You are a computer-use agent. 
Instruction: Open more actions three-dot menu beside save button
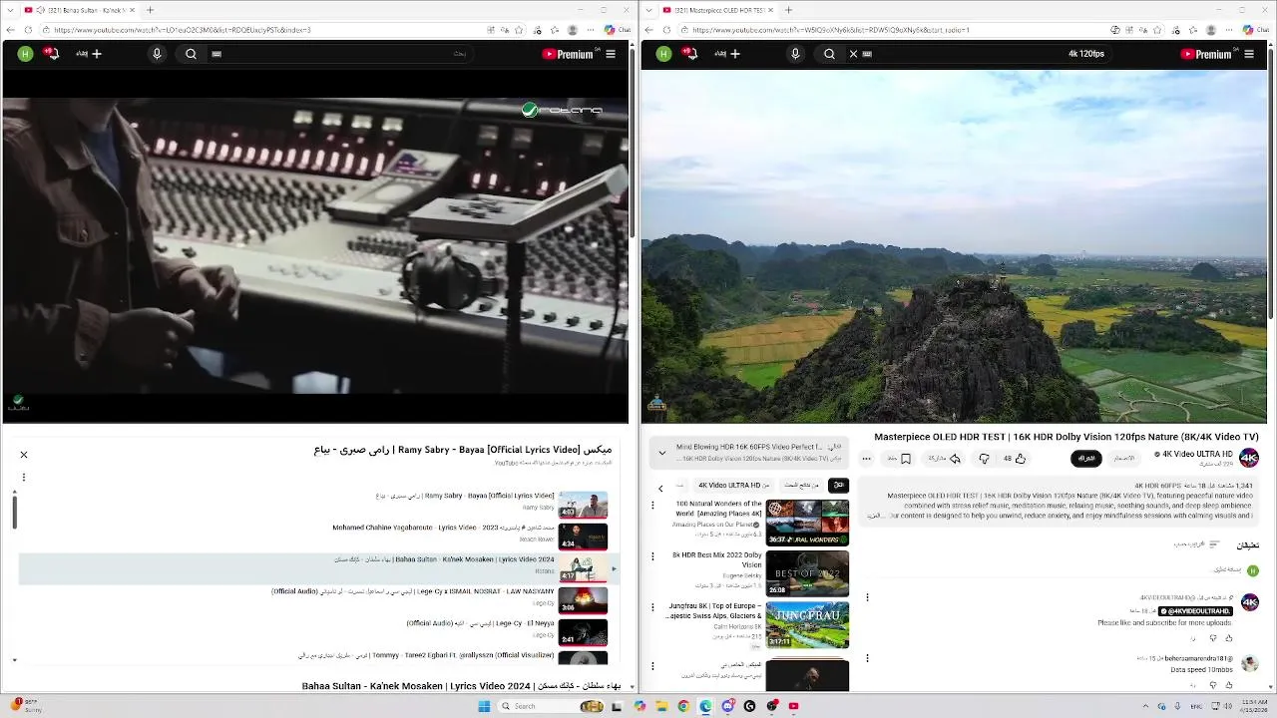click(x=866, y=459)
